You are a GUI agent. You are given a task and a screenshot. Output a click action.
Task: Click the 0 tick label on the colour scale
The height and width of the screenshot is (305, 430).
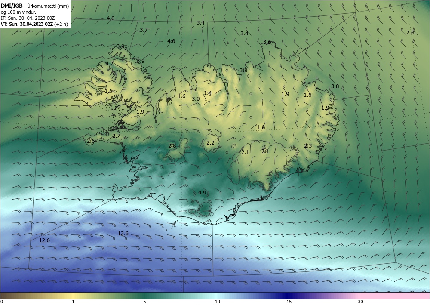pos(2,302)
